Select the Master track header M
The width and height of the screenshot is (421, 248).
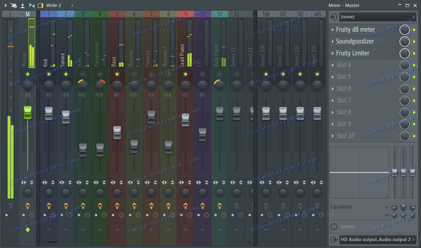(x=28, y=14)
